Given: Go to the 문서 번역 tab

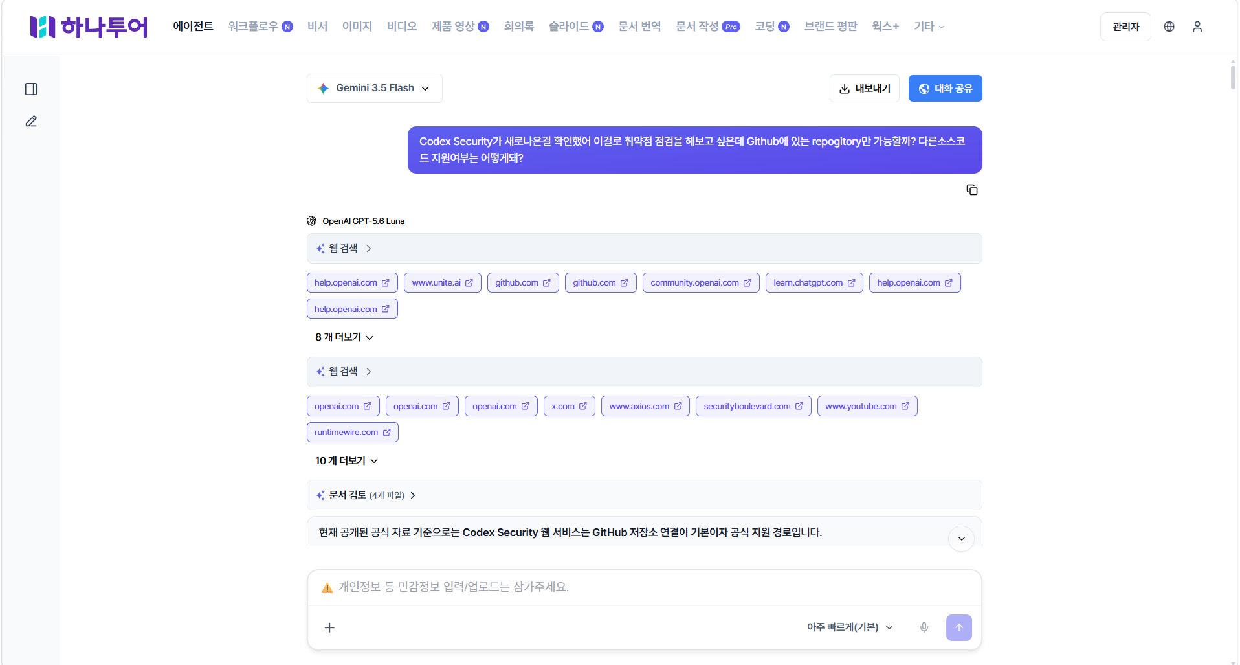Looking at the screenshot, I should pos(639,27).
